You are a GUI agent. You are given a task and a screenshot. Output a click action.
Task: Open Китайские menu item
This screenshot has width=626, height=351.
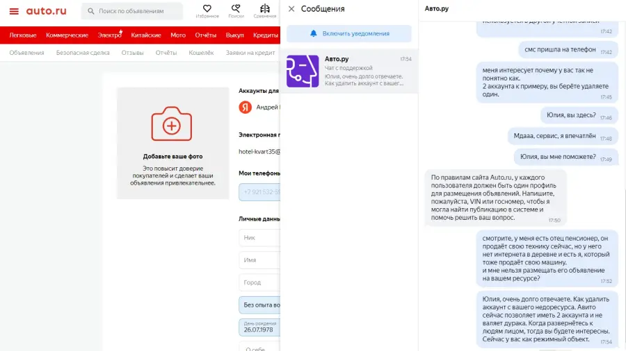coord(146,35)
